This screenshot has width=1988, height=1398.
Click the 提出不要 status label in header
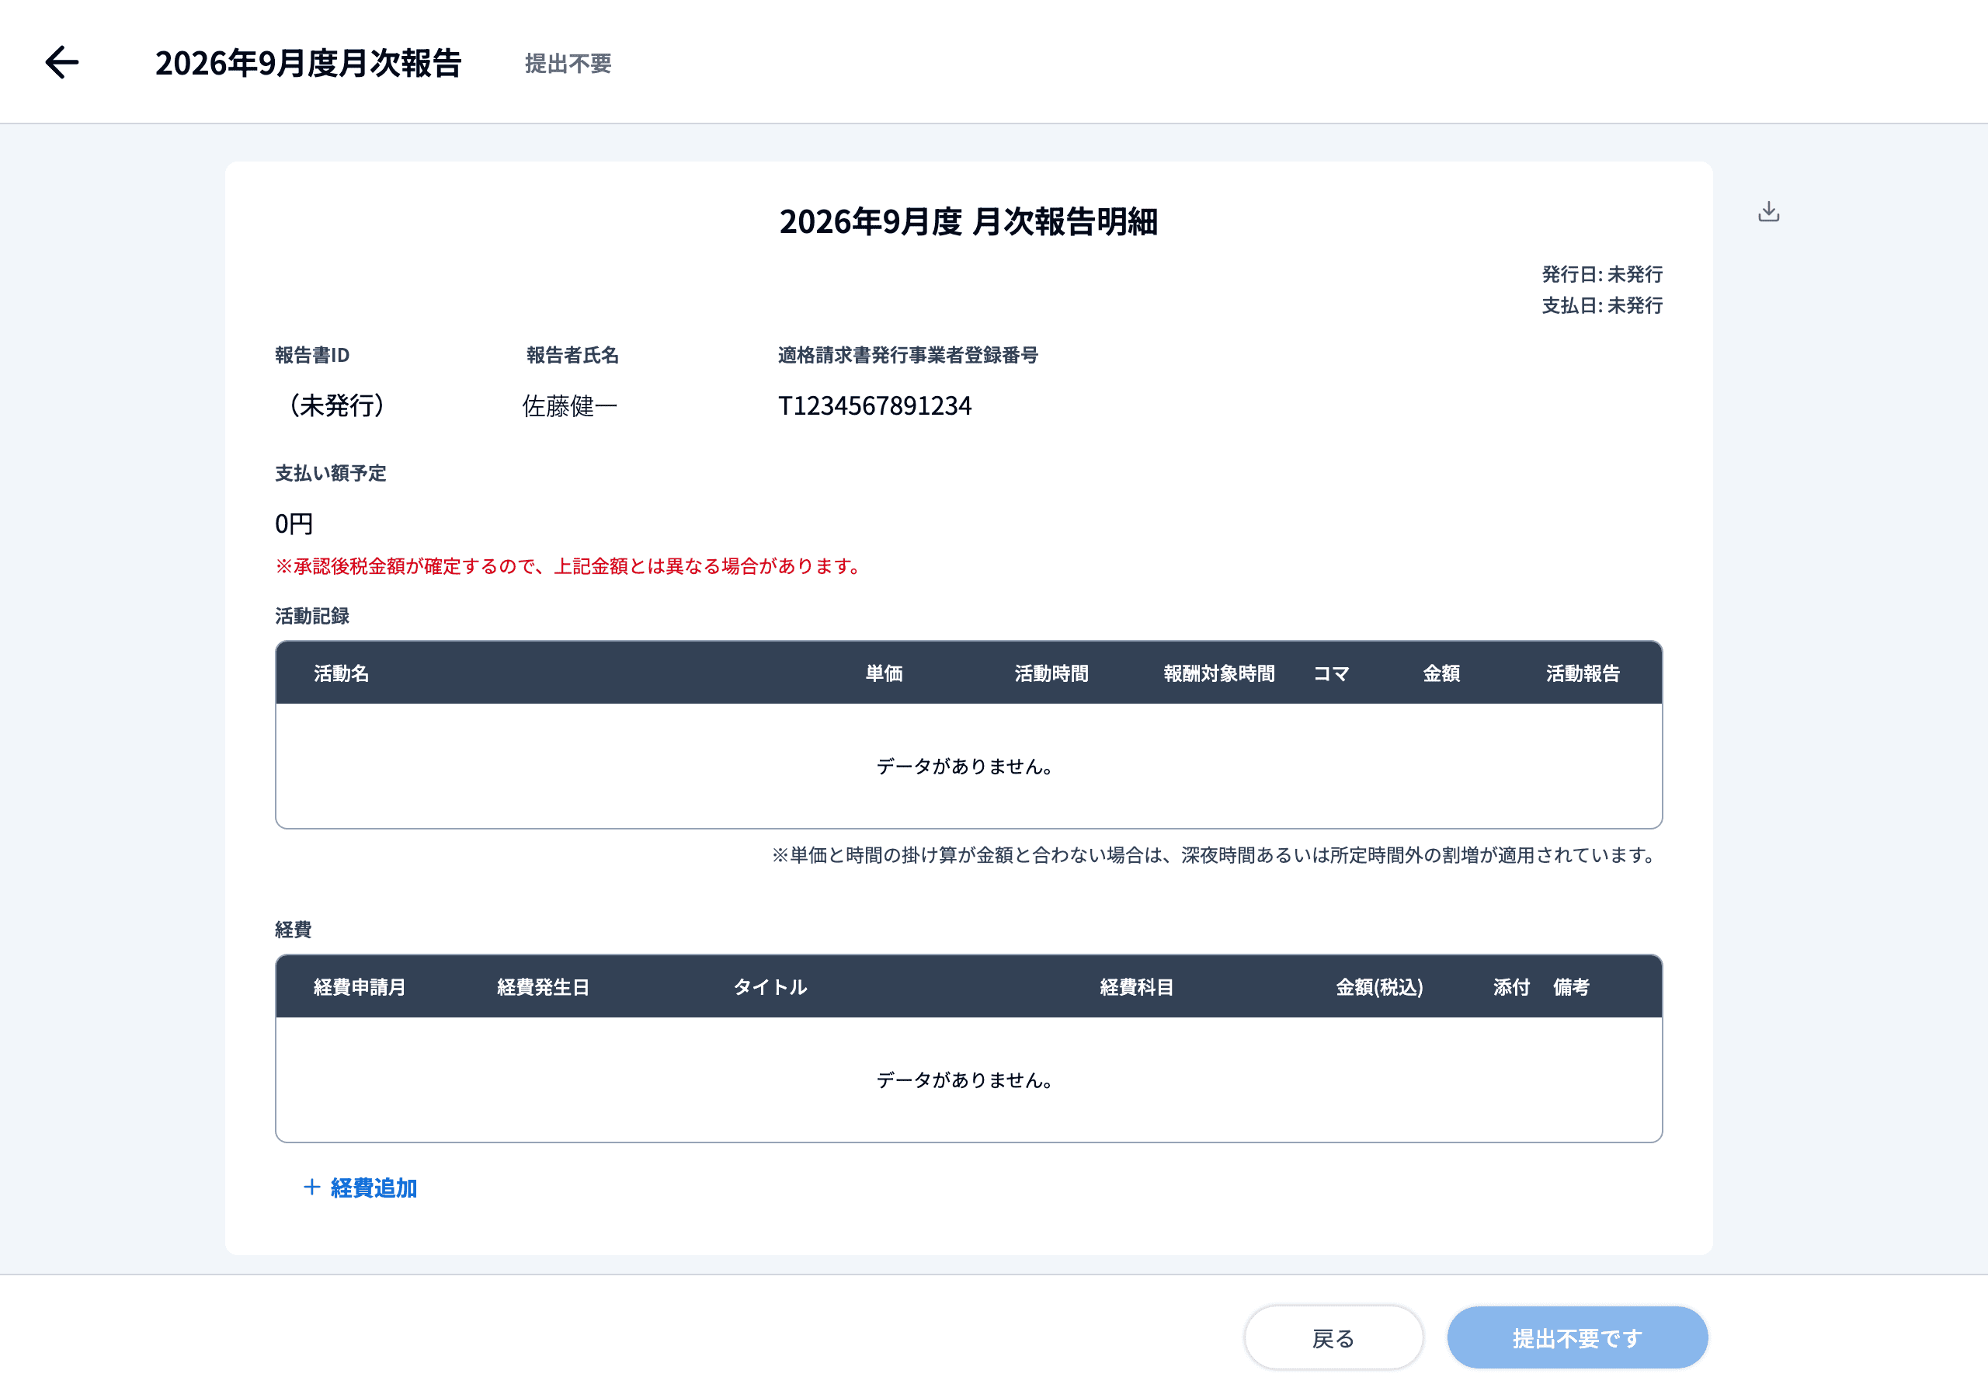568,63
